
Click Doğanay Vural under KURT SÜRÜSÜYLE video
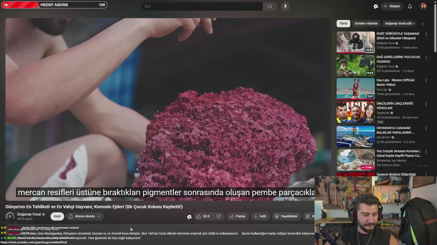click(x=385, y=43)
